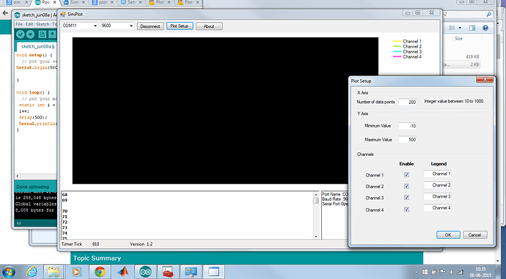Click the Maximum Value field
Image resolution: width=506 pixels, height=279 pixels.
click(x=408, y=139)
